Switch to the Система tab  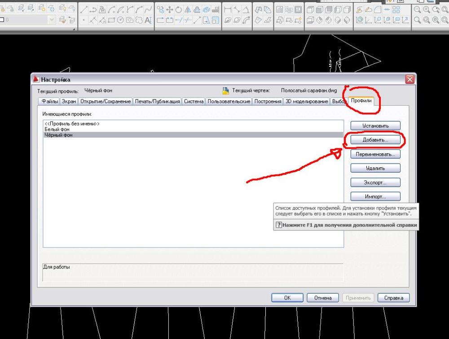194,101
